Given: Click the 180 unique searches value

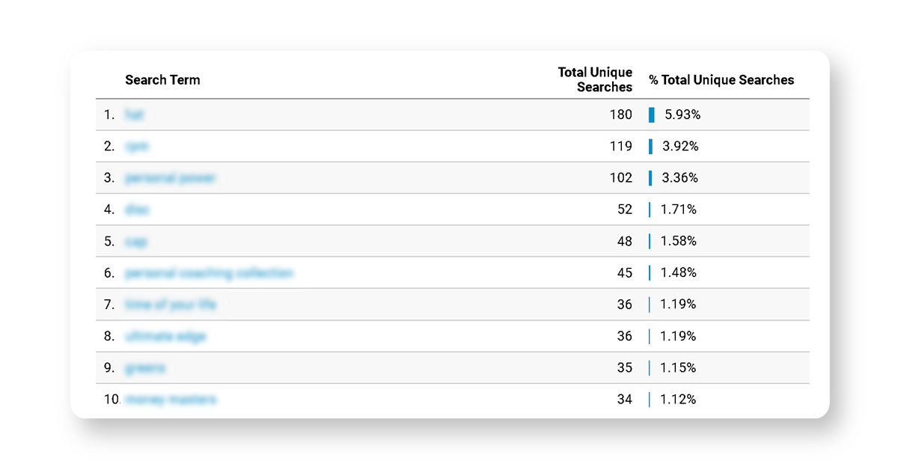Looking at the screenshot, I should 620,115.
